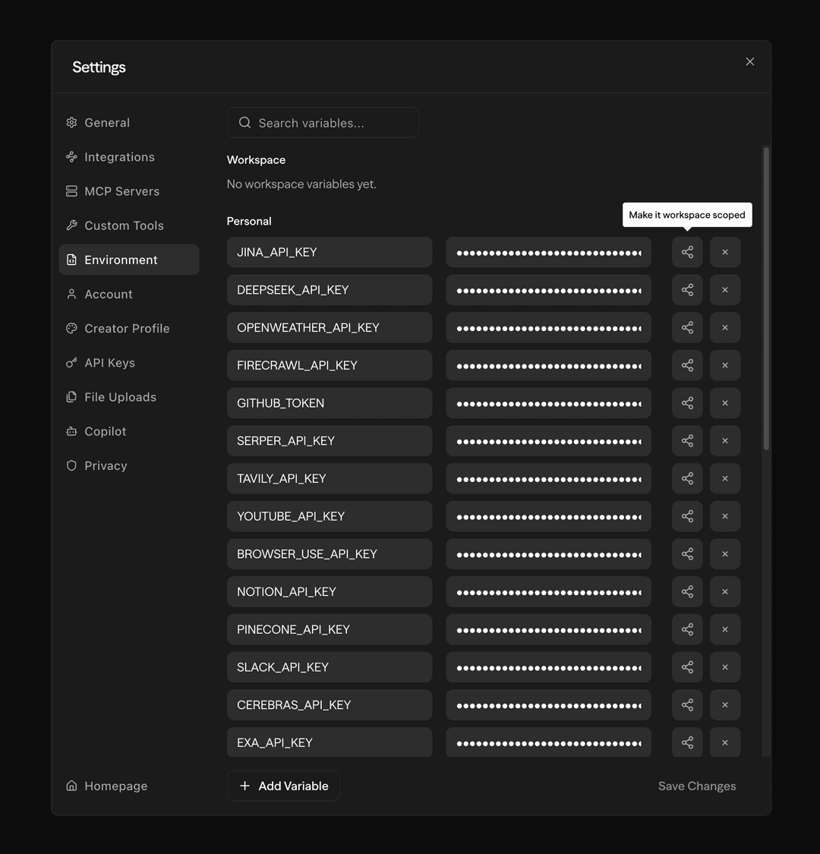
Task: Open the API Keys section
Action: click(109, 362)
